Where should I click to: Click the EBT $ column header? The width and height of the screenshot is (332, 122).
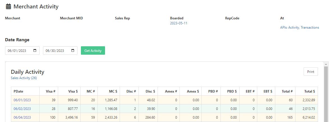(266, 91)
